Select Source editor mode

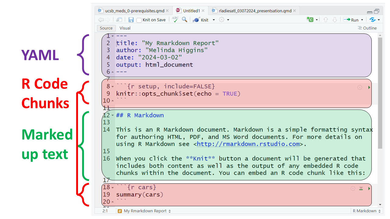(106, 28)
